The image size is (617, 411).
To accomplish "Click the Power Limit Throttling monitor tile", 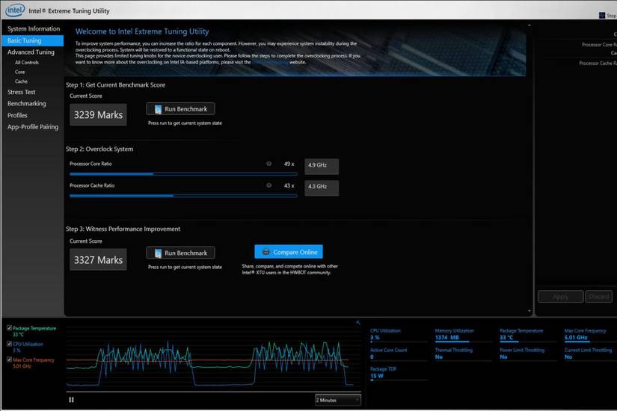I will [x=528, y=353].
